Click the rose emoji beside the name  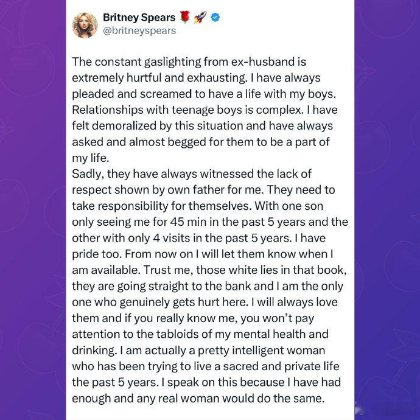[185, 17]
